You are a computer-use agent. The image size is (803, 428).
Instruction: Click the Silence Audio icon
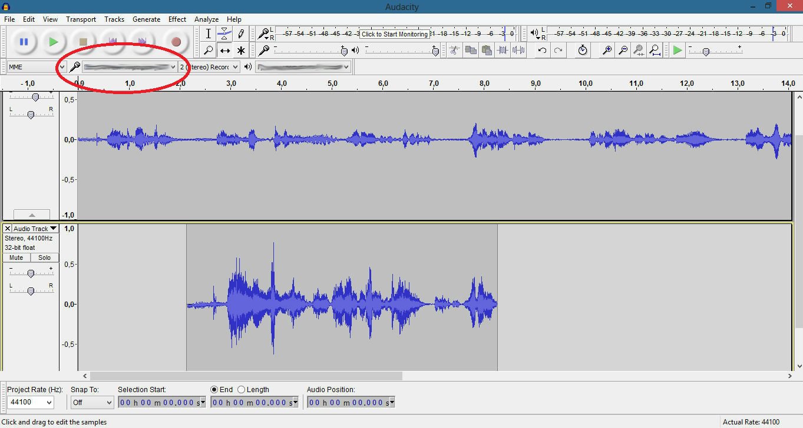pyautogui.click(x=518, y=51)
